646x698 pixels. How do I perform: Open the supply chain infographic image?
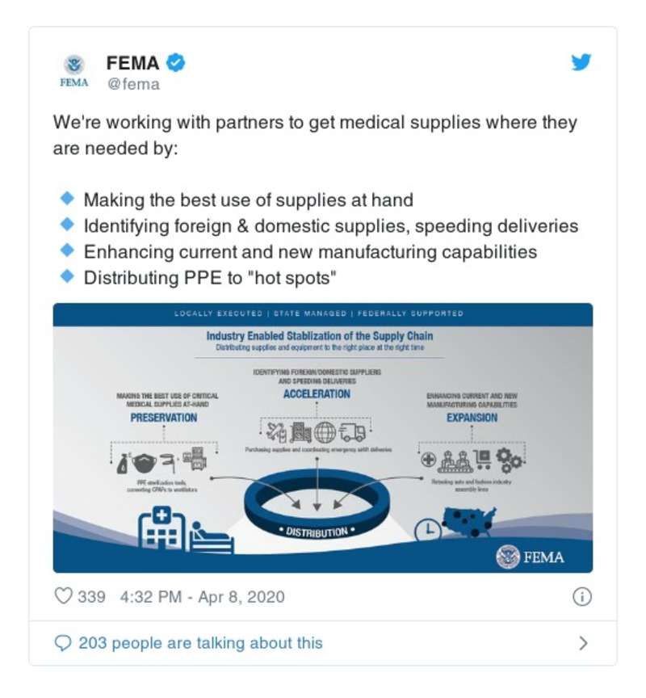pyautogui.click(x=323, y=436)
